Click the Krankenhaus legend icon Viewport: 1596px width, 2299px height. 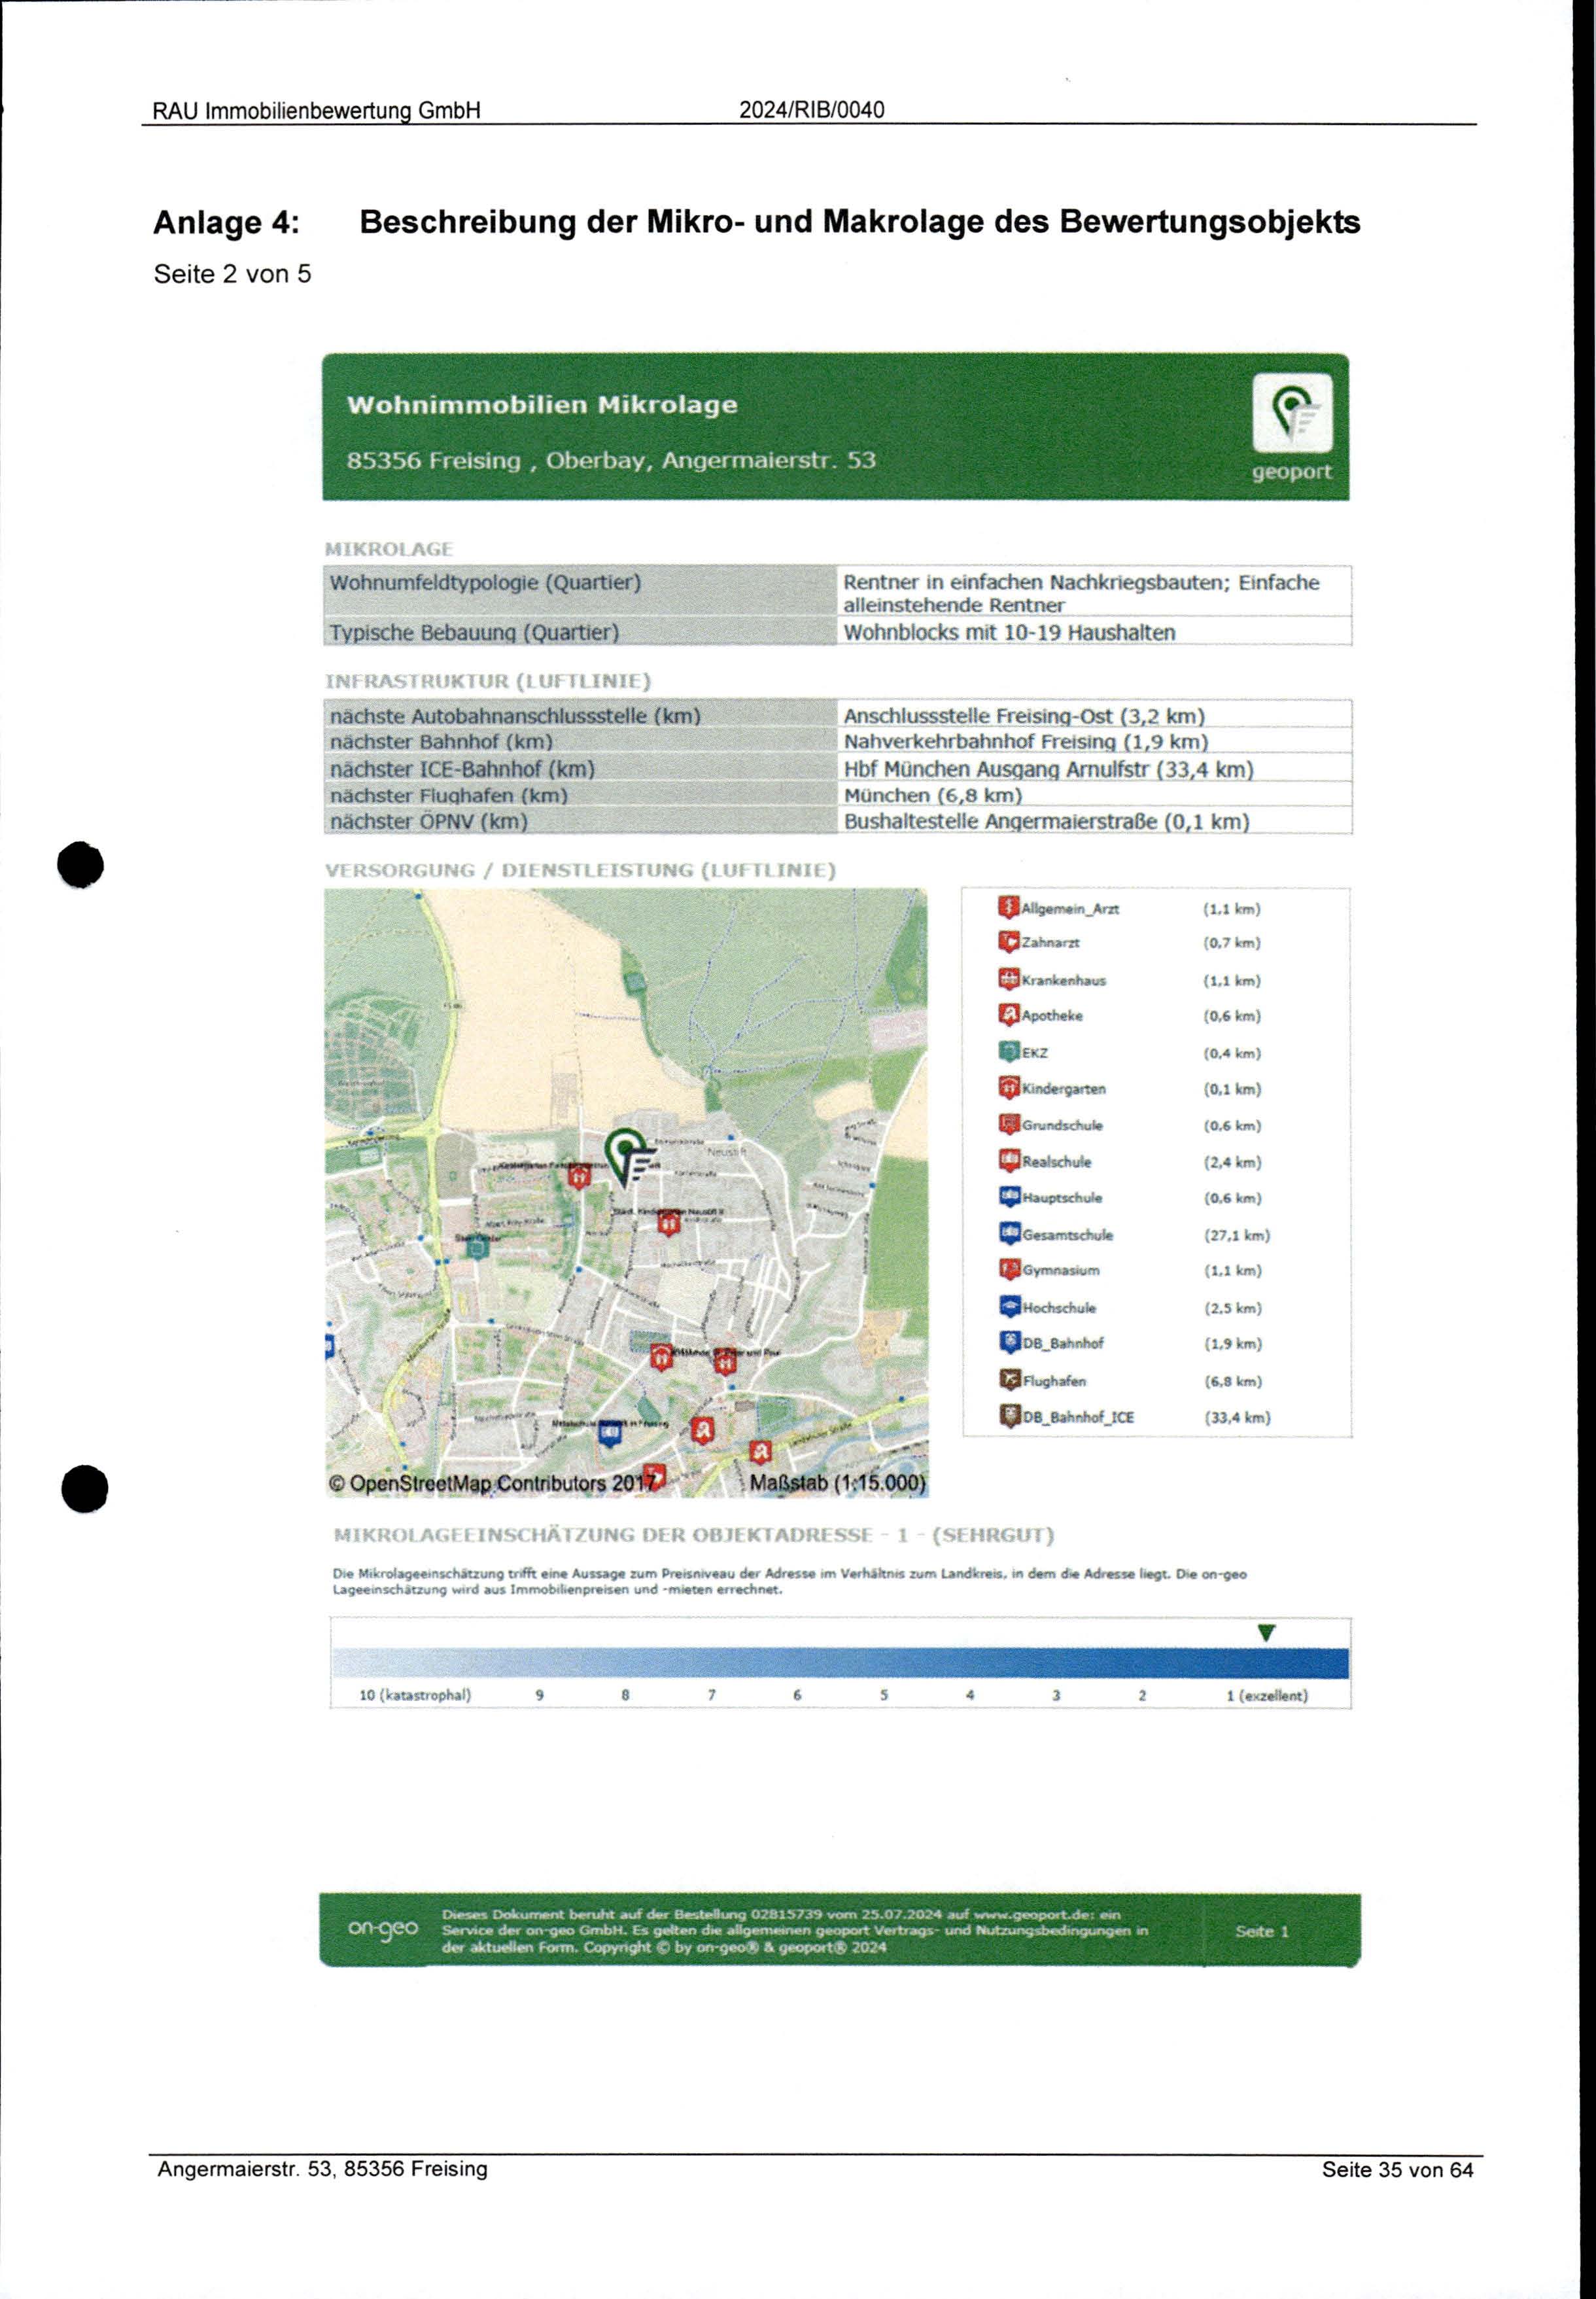[x=1008, y=980]
